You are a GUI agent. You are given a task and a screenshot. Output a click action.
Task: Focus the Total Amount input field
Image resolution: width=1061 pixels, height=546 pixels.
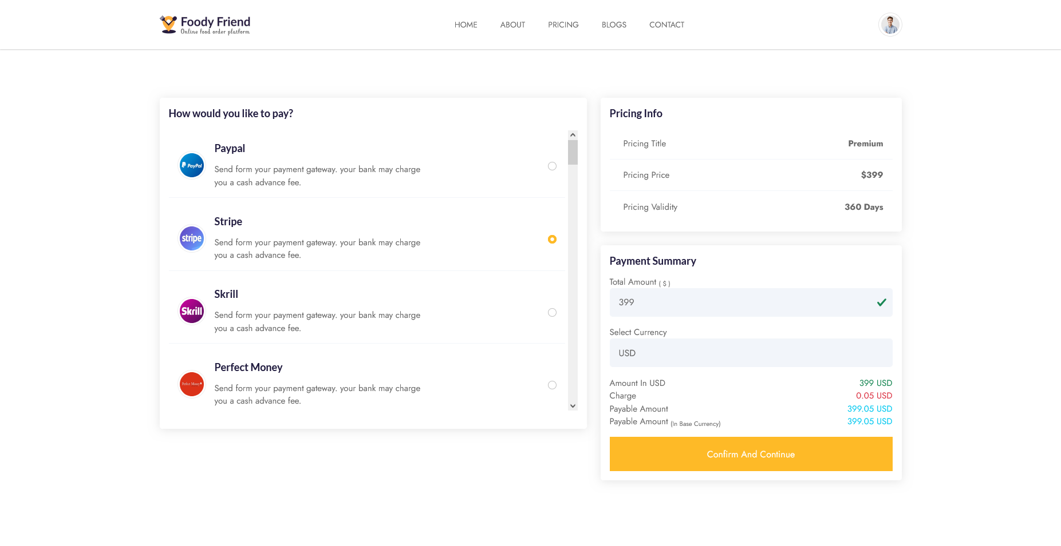coord(751,302)
